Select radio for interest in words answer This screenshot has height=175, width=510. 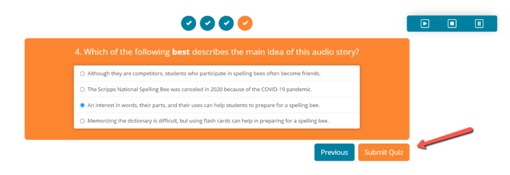pos(82,105)
